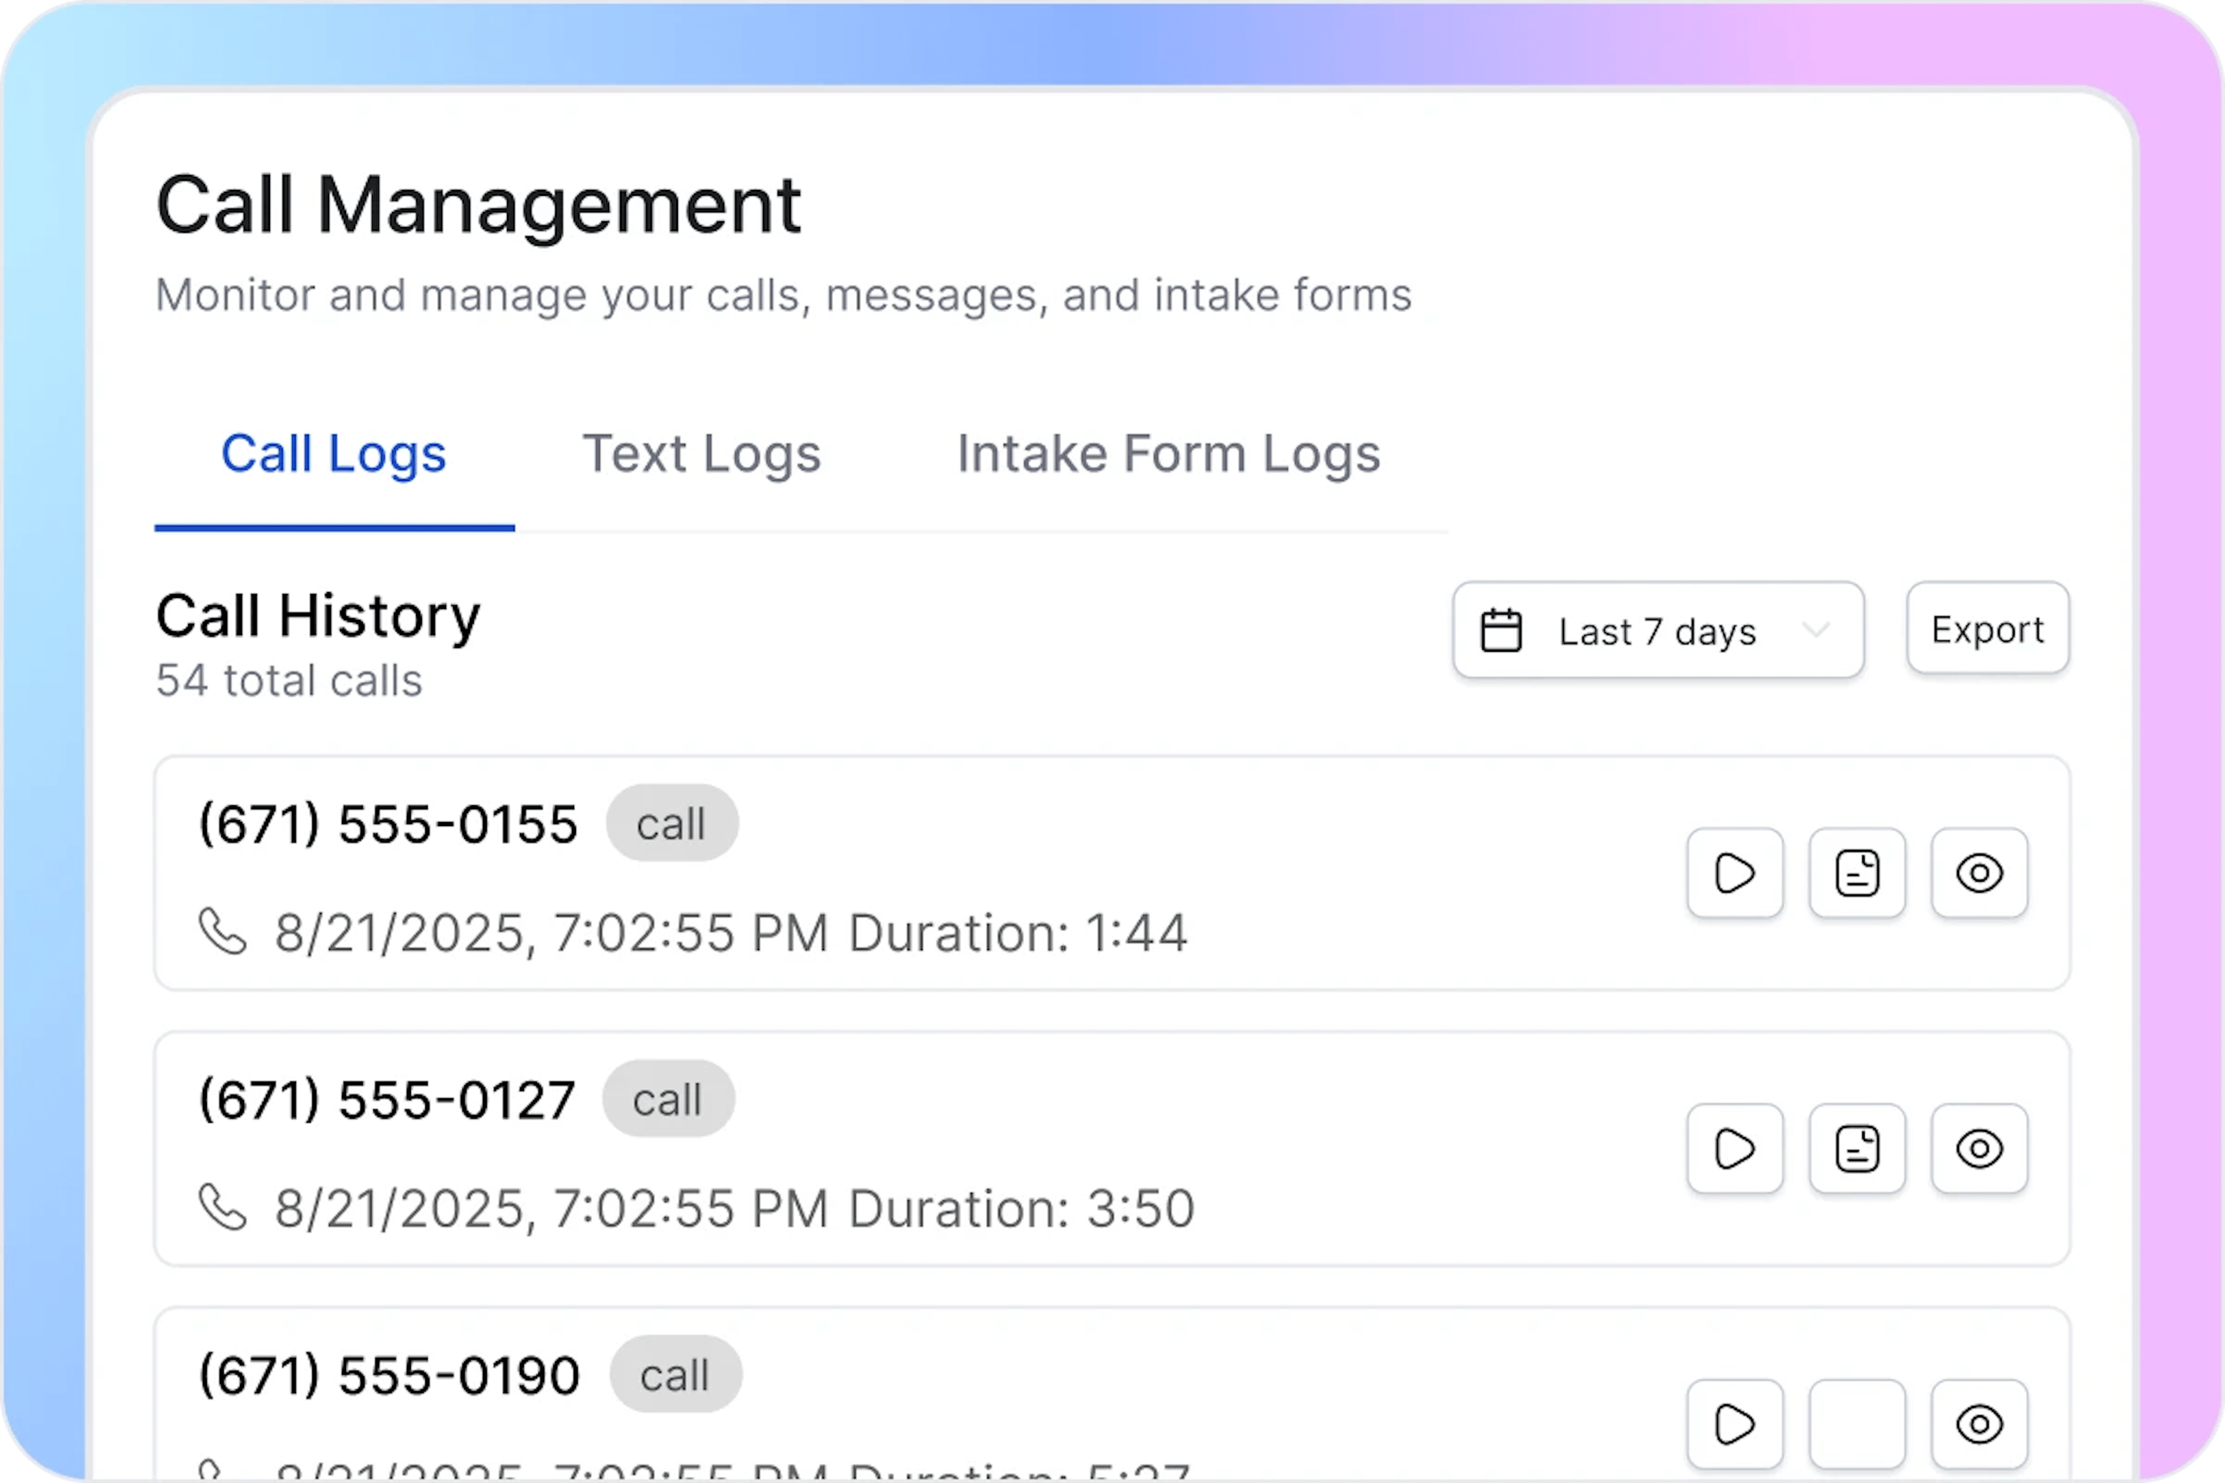The width and height of the screenshot is (2225, 1483).
Task: Switch to the Text Logs tab
Action: point(702,454)
